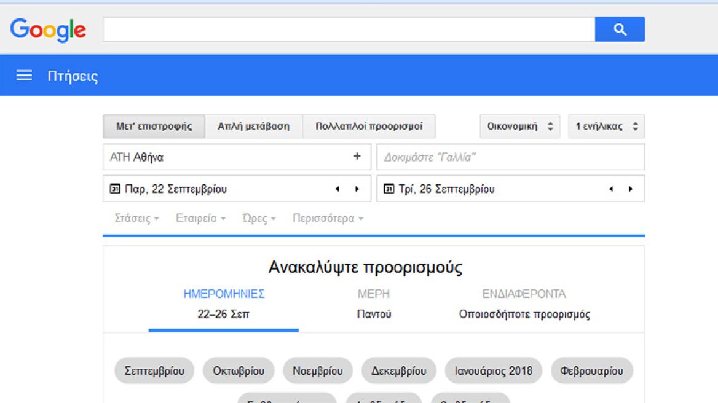The image size is (718, 403).
Task: Open the '1 ενήλικας' passengers dropdown
Action: 606,126
